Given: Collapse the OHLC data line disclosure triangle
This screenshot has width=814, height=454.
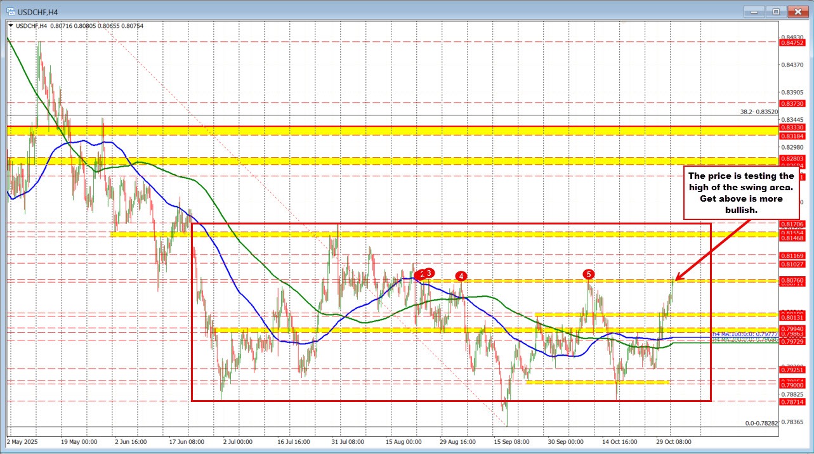Looking at the screenshot, I should tap(10, 26).
